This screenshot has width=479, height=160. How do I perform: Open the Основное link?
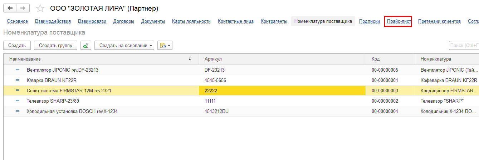(17, 21)
